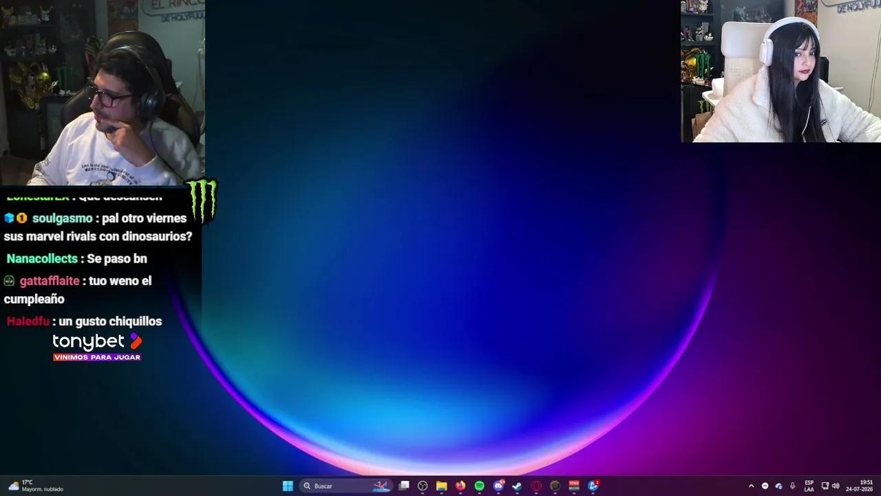The height and width of the screenshot is (496, 881).
Task: Open the network status tray icon
Action: pyautogui.click(x=825, y=486)
